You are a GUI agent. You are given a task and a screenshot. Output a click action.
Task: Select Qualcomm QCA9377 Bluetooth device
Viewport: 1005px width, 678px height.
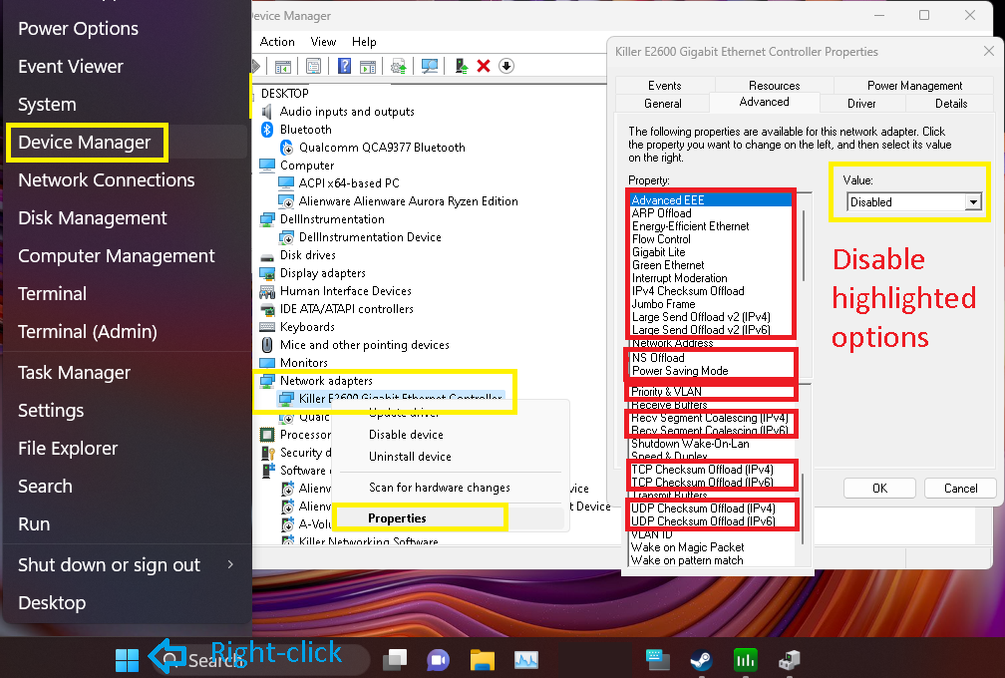click(x=382, y=148)
